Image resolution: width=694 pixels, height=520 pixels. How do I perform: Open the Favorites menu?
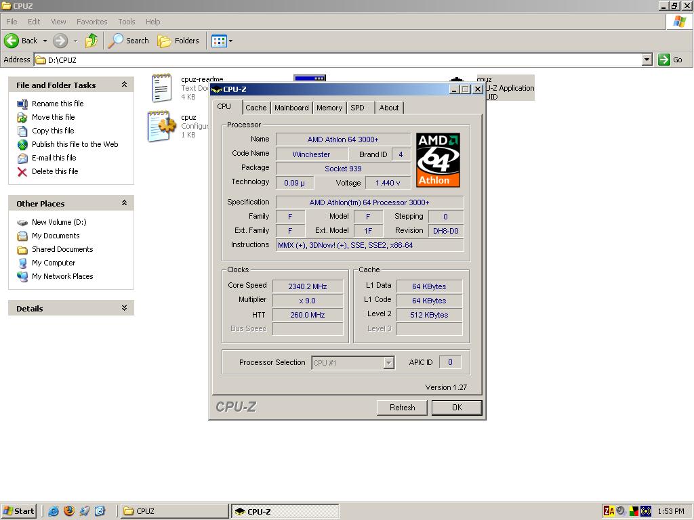(x=91, y=22)
